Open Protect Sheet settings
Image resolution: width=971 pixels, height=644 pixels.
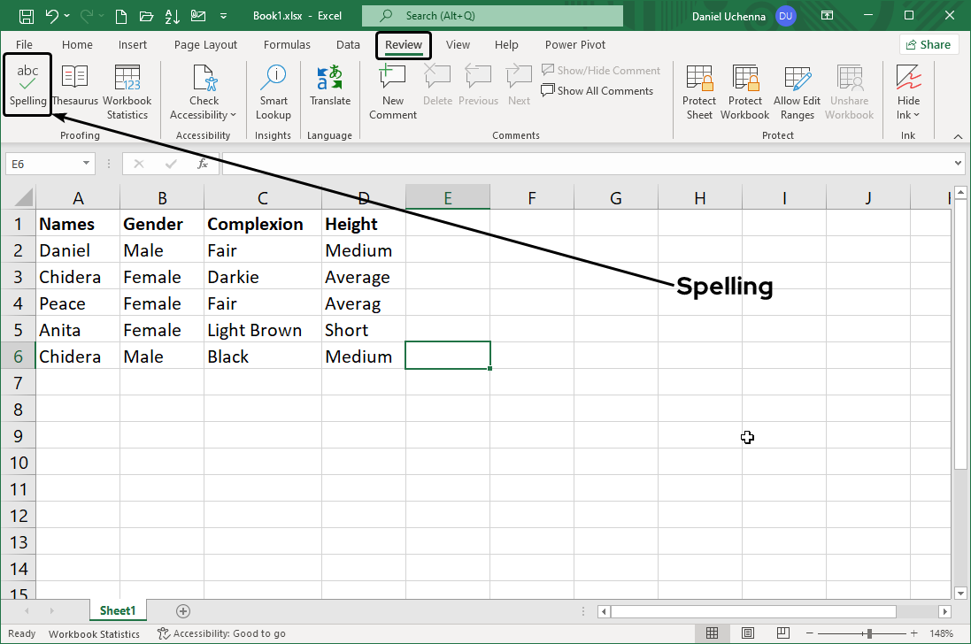(x=699, y=91)
